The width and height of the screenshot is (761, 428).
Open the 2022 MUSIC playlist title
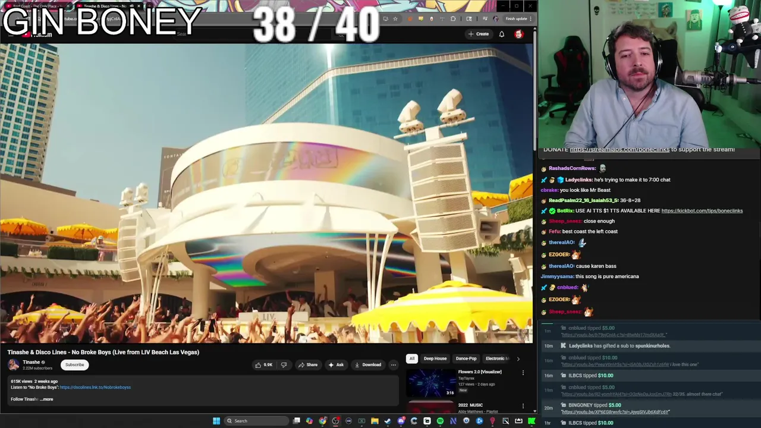(470, 405)
